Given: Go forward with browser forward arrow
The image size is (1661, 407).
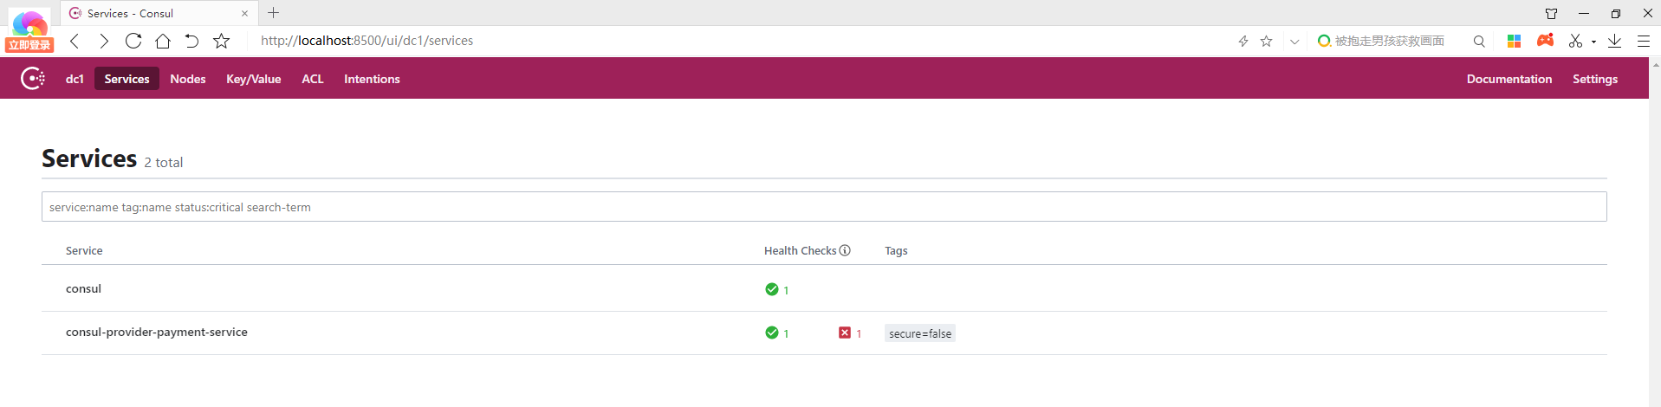Looking at the screenshot, I should (104, 41).
